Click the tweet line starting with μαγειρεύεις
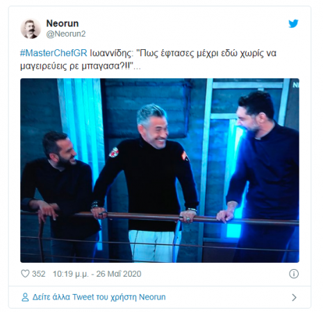323x312 pixels. tap(81, 67)
